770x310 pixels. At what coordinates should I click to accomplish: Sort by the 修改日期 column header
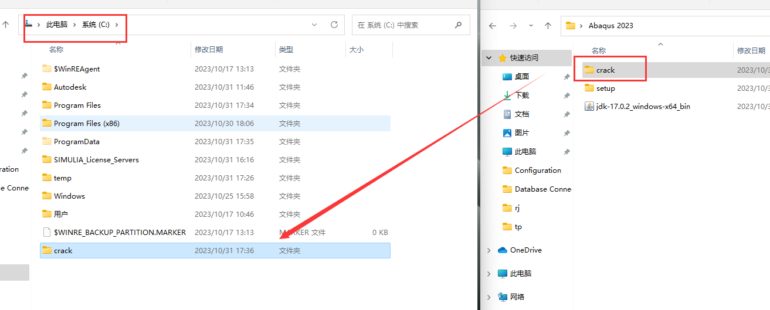point(209,50)
